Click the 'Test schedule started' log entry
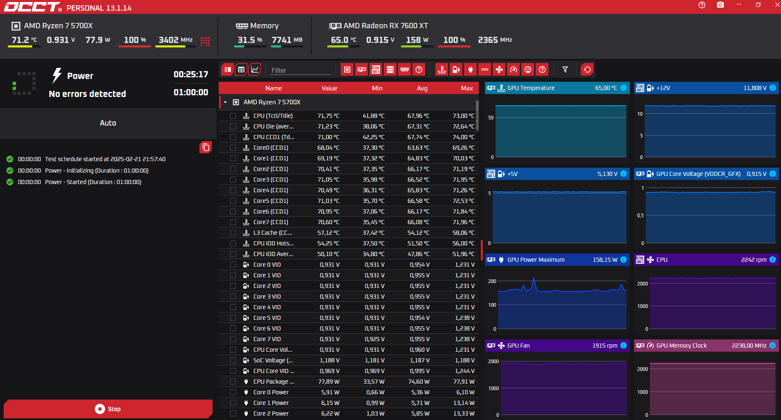This screenshot has width=781, height=420. [x=105, y=159]
